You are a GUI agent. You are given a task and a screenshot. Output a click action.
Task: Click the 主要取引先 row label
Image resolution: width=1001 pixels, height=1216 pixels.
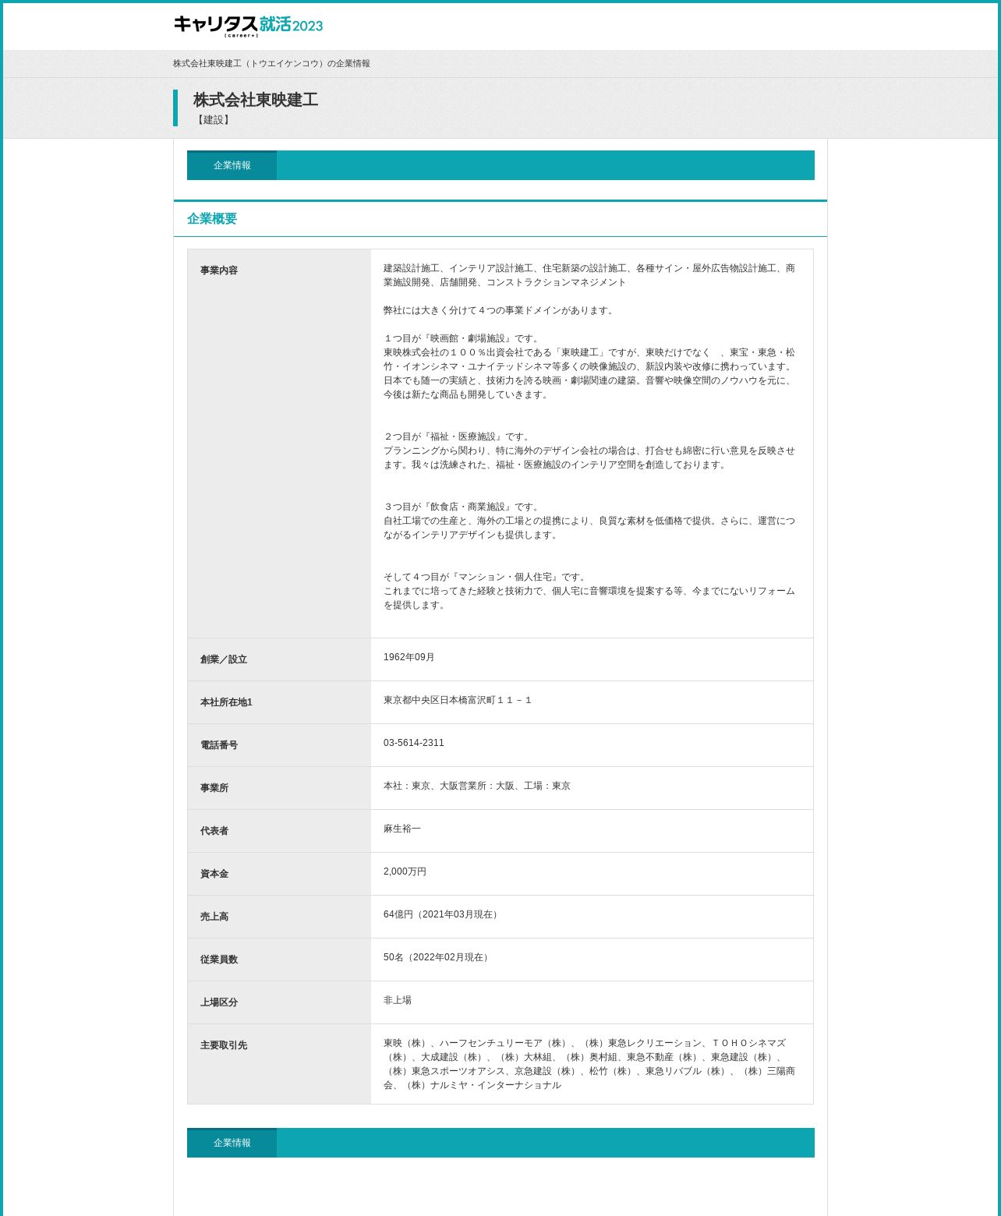pyautogui.click(x=224, y=1045)
